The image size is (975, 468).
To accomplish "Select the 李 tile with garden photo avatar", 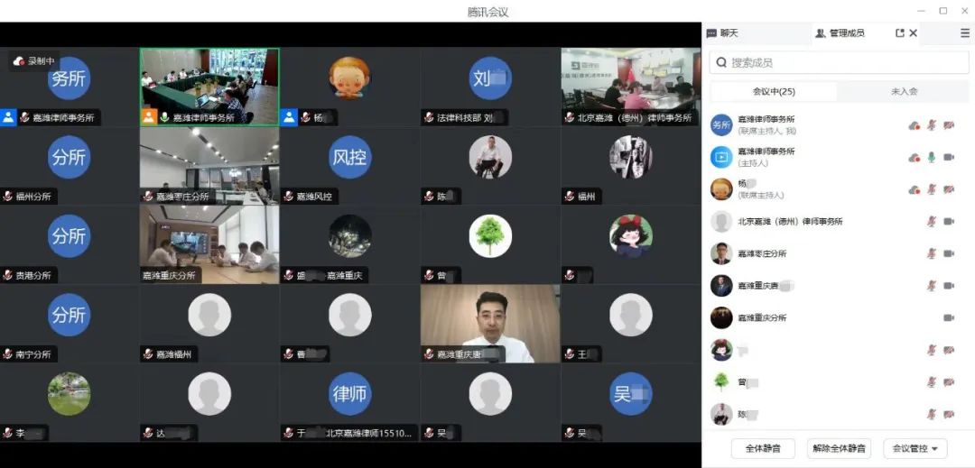I will point(69,402).
